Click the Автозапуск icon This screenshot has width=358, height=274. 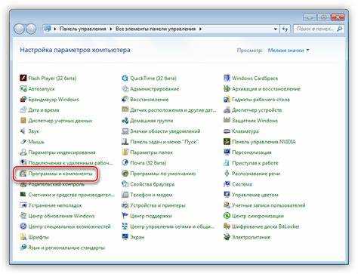click(23, 88)
